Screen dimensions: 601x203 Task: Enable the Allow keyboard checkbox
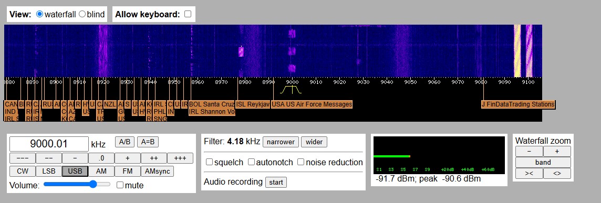(x=188, y=14)
